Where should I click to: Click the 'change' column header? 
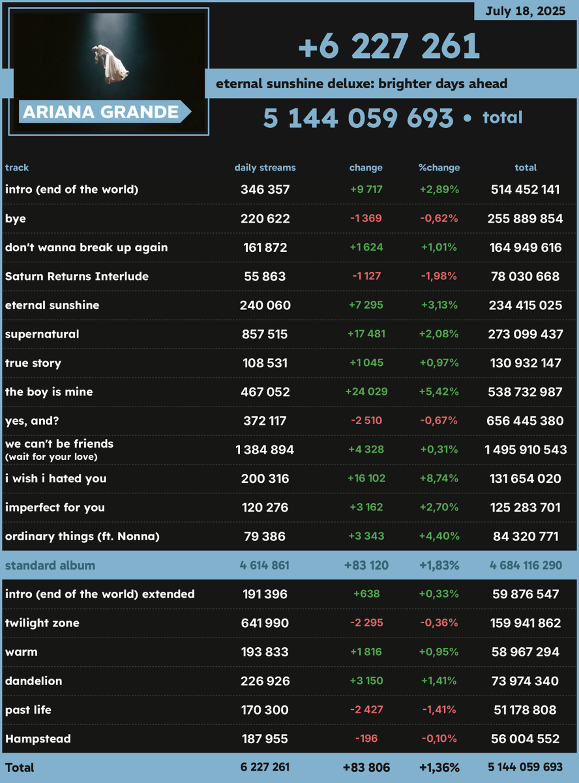tap(366, 168)
